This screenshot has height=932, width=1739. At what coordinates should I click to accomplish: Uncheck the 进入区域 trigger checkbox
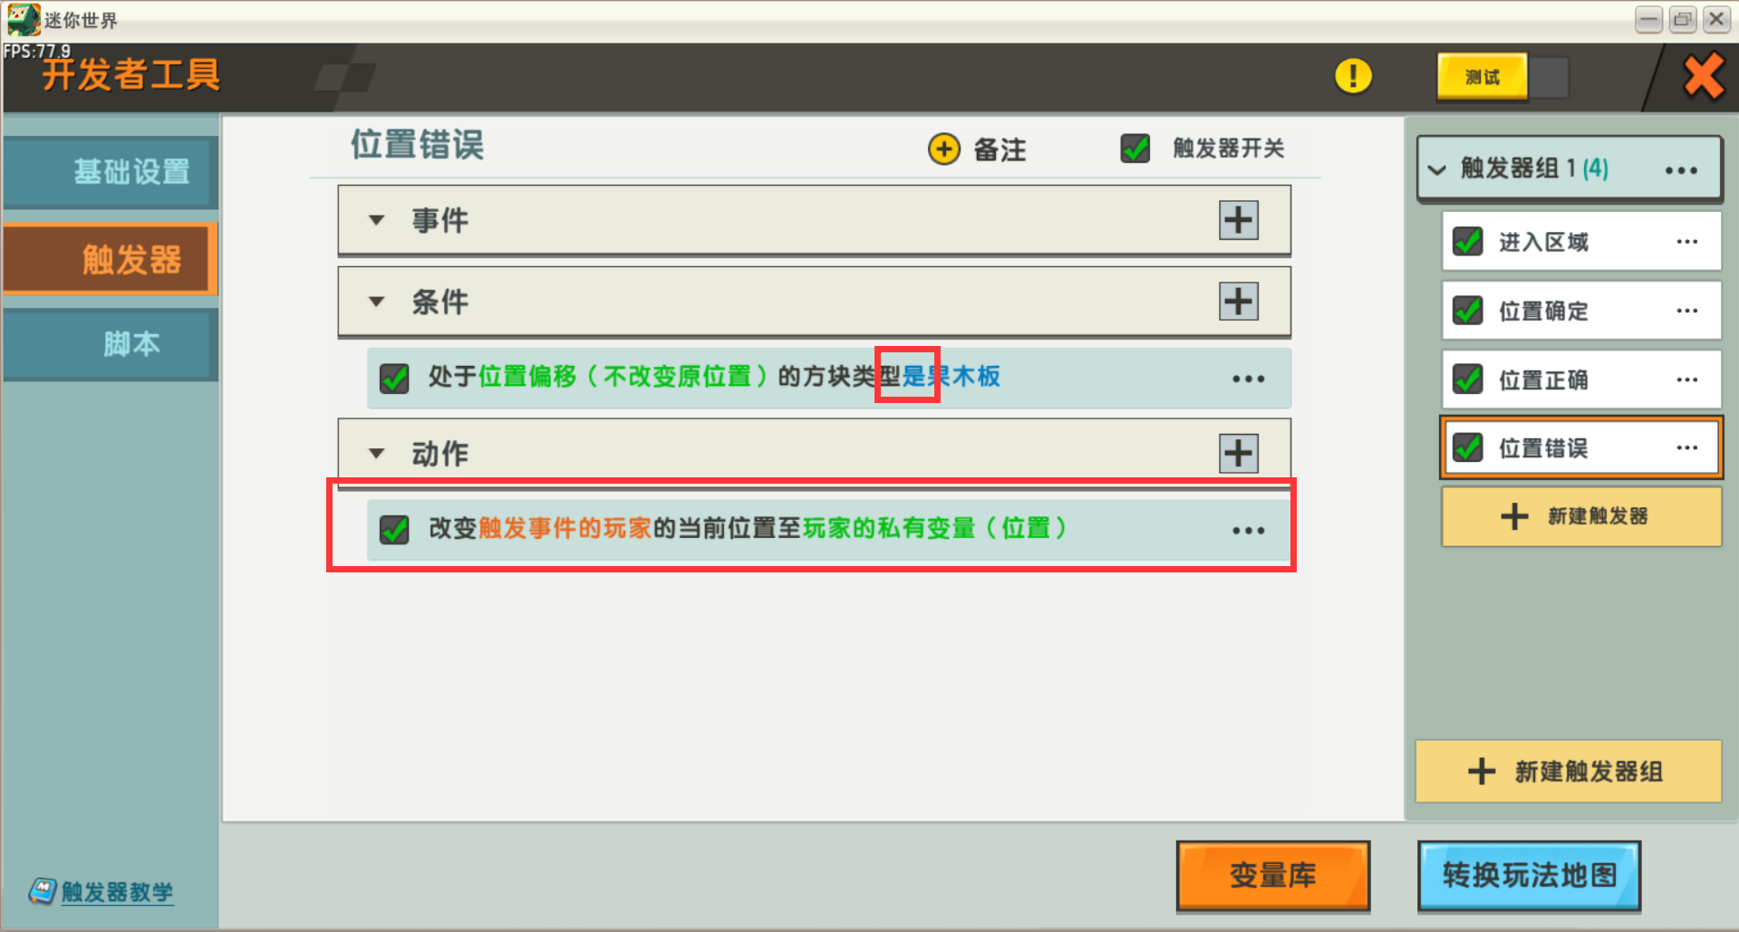(x=1468, y=242)
